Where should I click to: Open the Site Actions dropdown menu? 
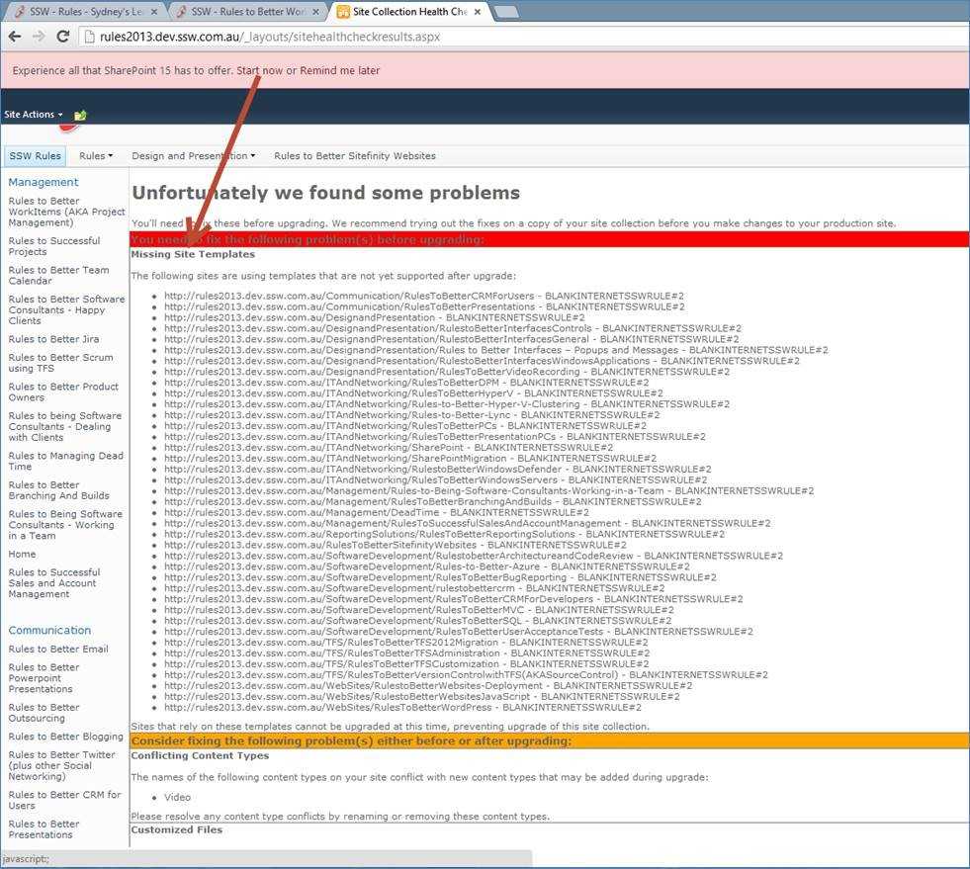pyautogui.click(x=33, y=115)
